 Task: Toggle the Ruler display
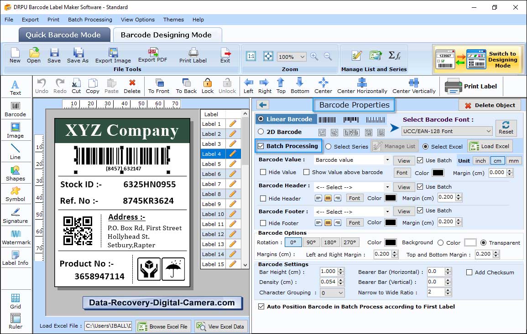(x=16, y=321)
